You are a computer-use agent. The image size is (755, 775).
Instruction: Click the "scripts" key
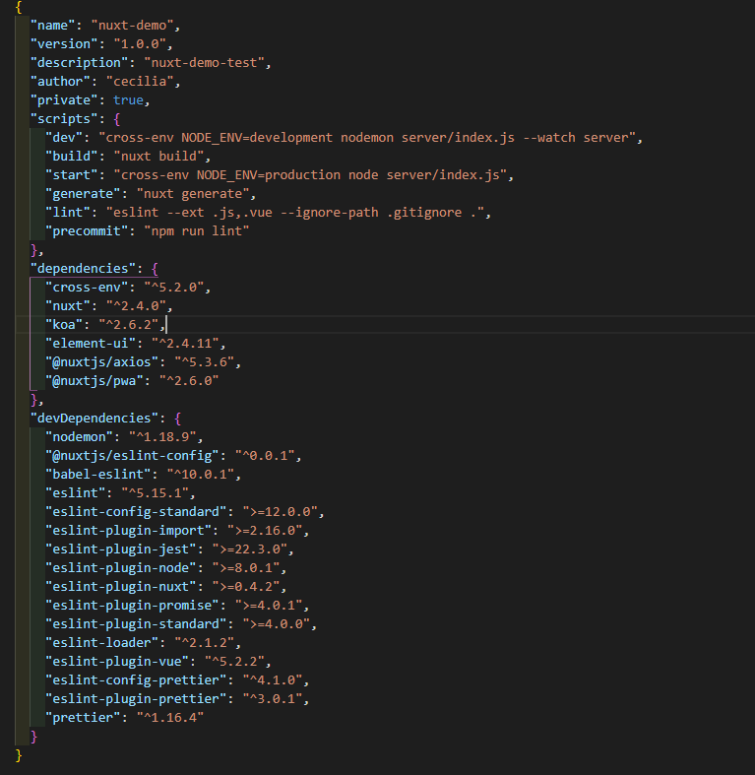(x=64, y=119)
